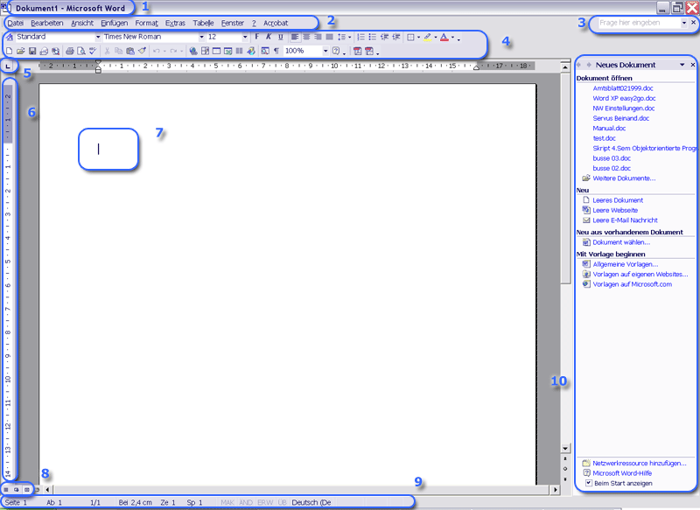Insert a hyperlink globe icon
This screenshot has height=510, width=700.
pyautogui.click(x=193, y=51)
